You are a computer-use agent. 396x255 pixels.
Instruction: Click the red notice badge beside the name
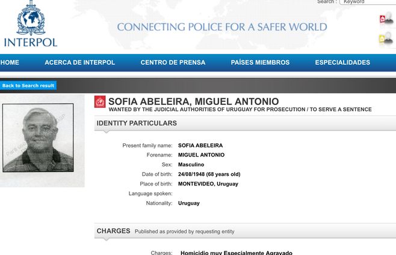point(100,101)
